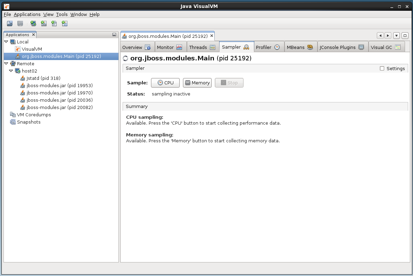
Task: Select jboss-modules.jar (pid 19970)
Action: pos(59,93)
